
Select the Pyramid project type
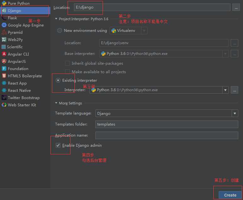(x=25, y=32)
